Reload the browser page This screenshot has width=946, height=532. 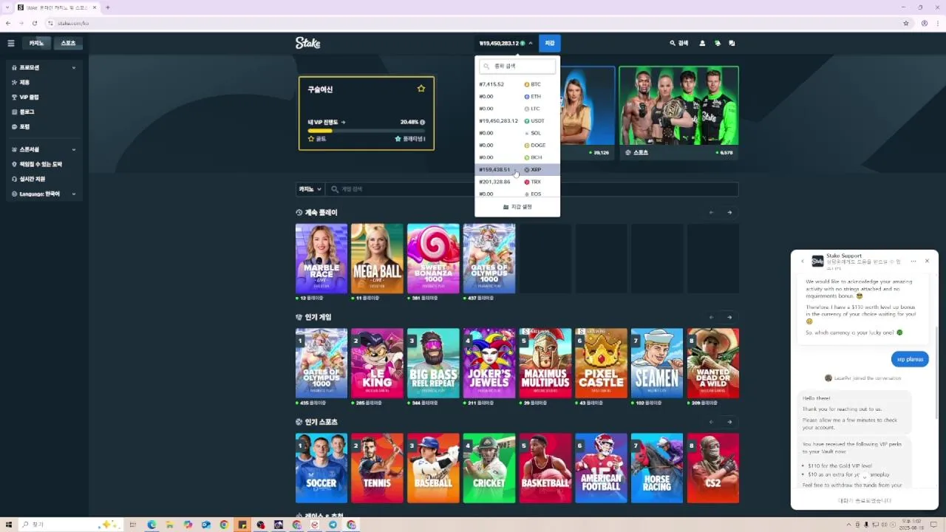point(34,23)
